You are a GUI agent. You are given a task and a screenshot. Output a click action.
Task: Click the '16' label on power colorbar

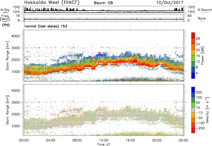[x=198, y=56]
